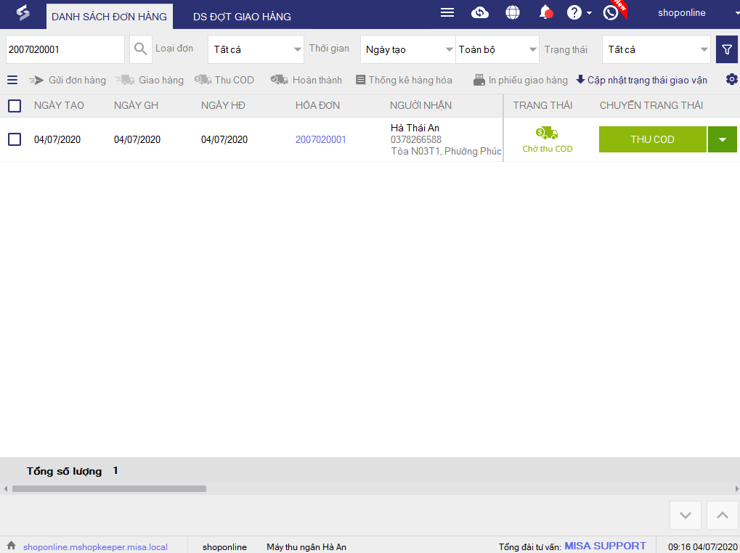Click Thống kê hàng hóa toolbar button
This screenshot has width=740, height=553.
point(404,80)
